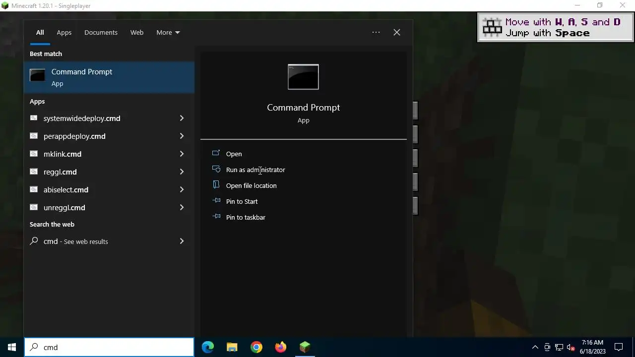Expand unreggl.cmd details arrow

182,207
